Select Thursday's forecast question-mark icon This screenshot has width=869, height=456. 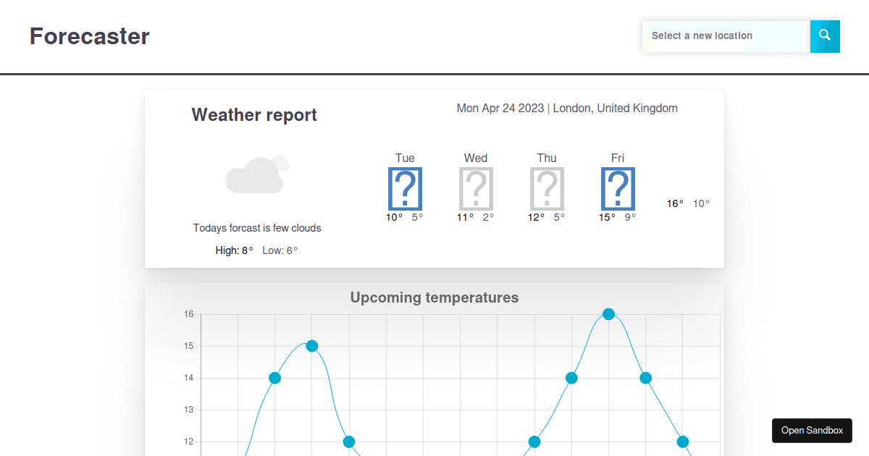click(x=547, y=188)
